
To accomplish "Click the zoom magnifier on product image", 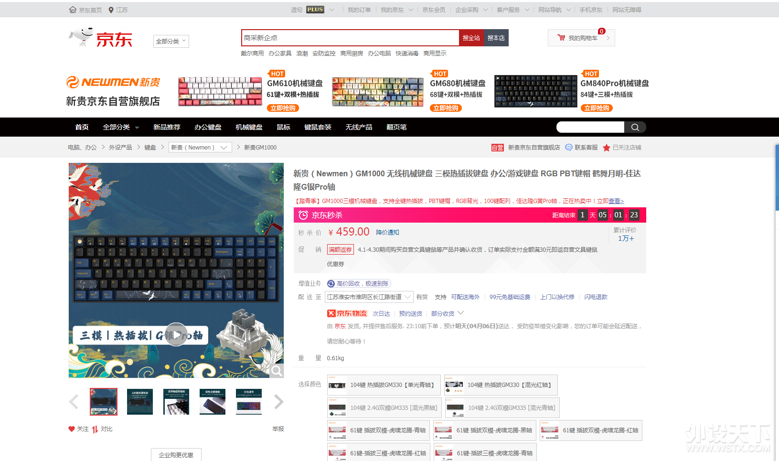I will pyautogui.click(x=277, y=371).
